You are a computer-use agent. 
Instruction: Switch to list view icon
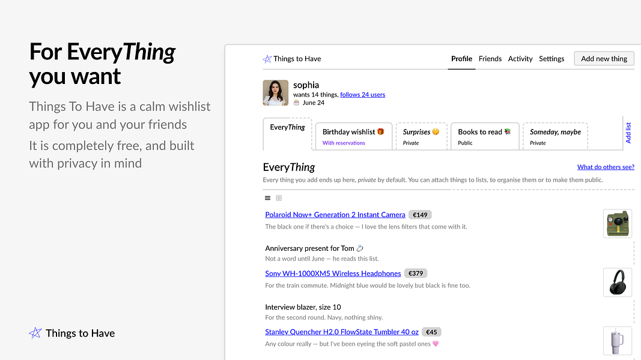267,198
